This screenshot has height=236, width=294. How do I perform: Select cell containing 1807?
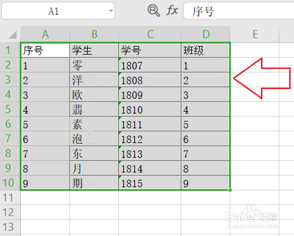point(150,65)
